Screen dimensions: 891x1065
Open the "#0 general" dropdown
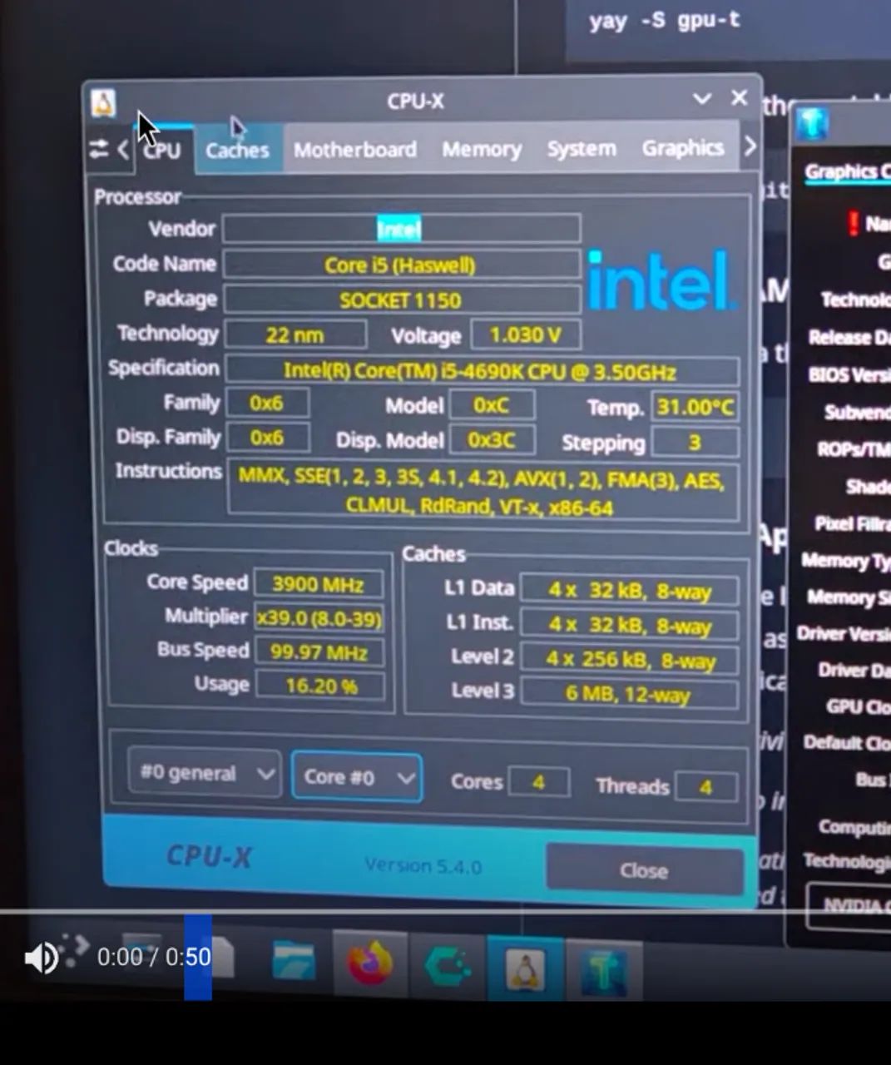[x=204, y=774]
